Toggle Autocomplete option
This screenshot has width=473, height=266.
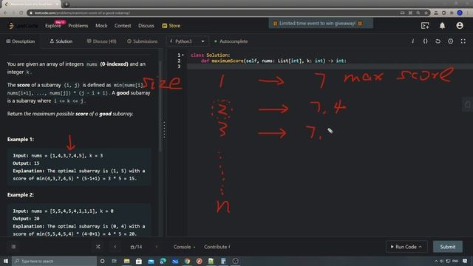coord(231,41)
